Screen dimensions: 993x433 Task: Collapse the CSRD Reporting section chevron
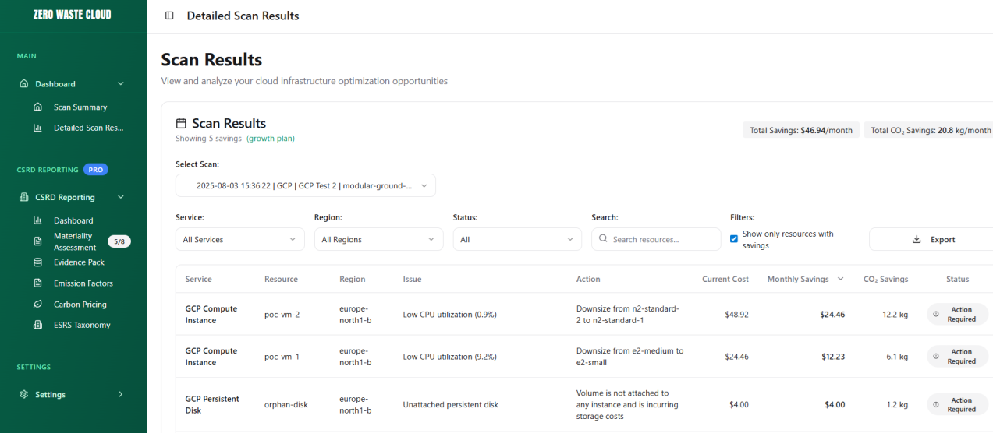121,198
